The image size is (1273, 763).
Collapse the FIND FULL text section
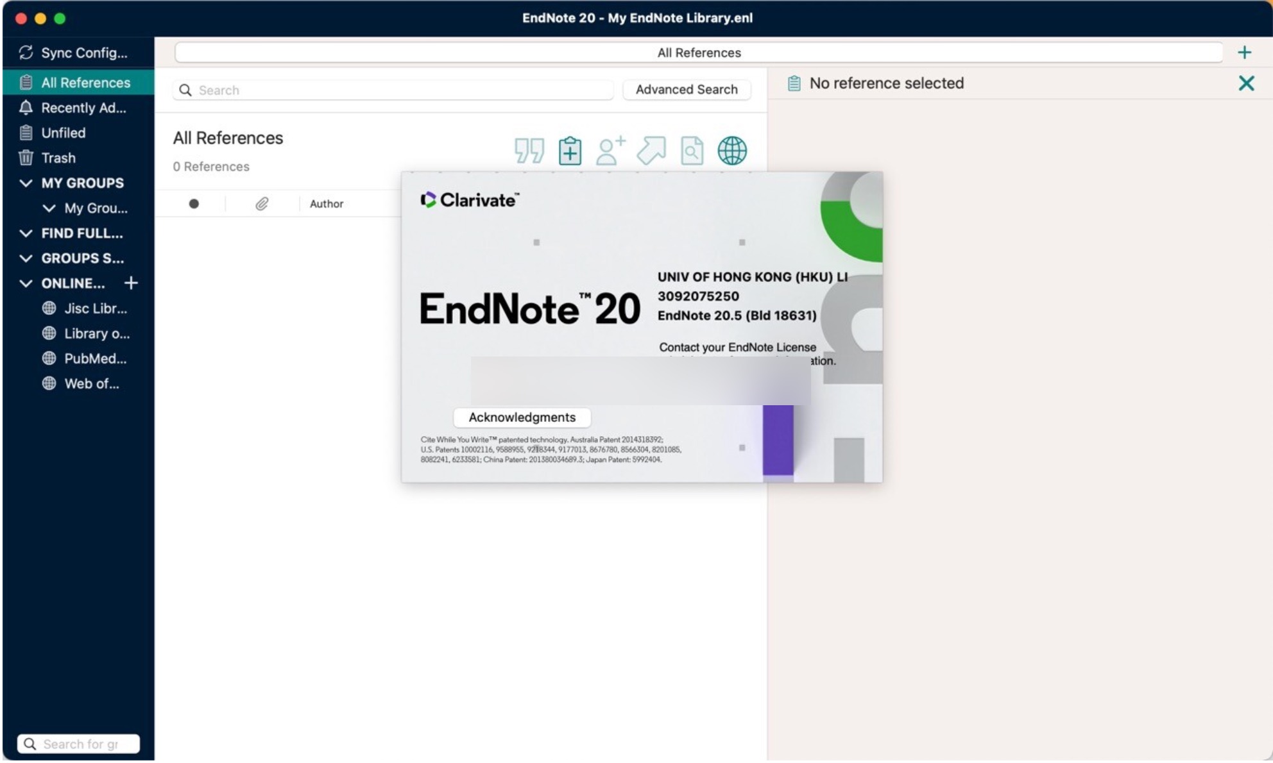pyautogui.click(x=25, y=233)
